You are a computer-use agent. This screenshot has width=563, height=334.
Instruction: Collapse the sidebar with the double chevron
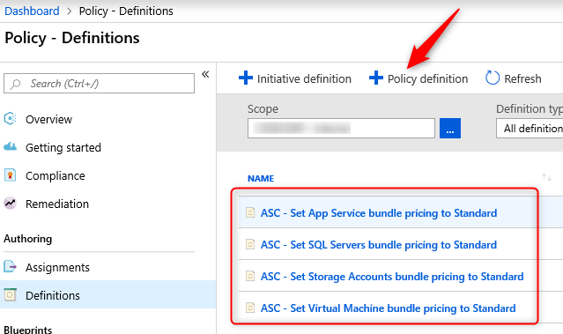coord(205,74)
